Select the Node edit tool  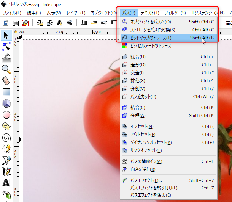6,47
